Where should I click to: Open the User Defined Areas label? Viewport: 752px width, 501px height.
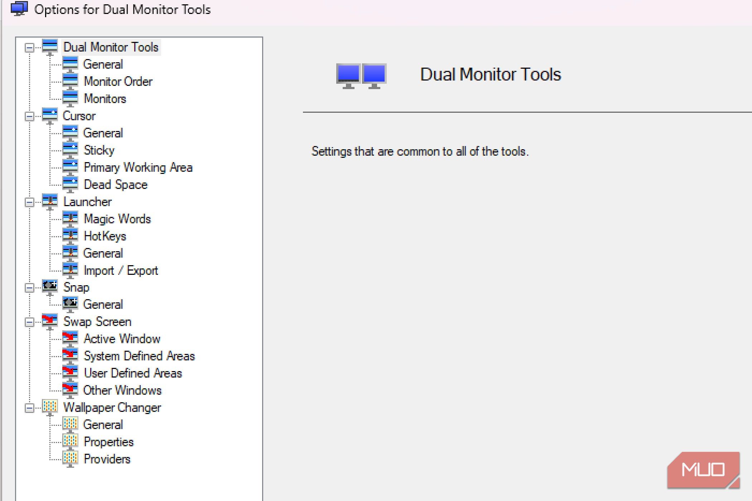pyautogui.click(x=133, y=373)
